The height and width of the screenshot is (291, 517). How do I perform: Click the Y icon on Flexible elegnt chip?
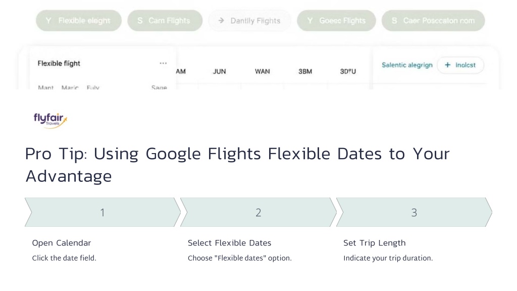click(x=48, y=20)
